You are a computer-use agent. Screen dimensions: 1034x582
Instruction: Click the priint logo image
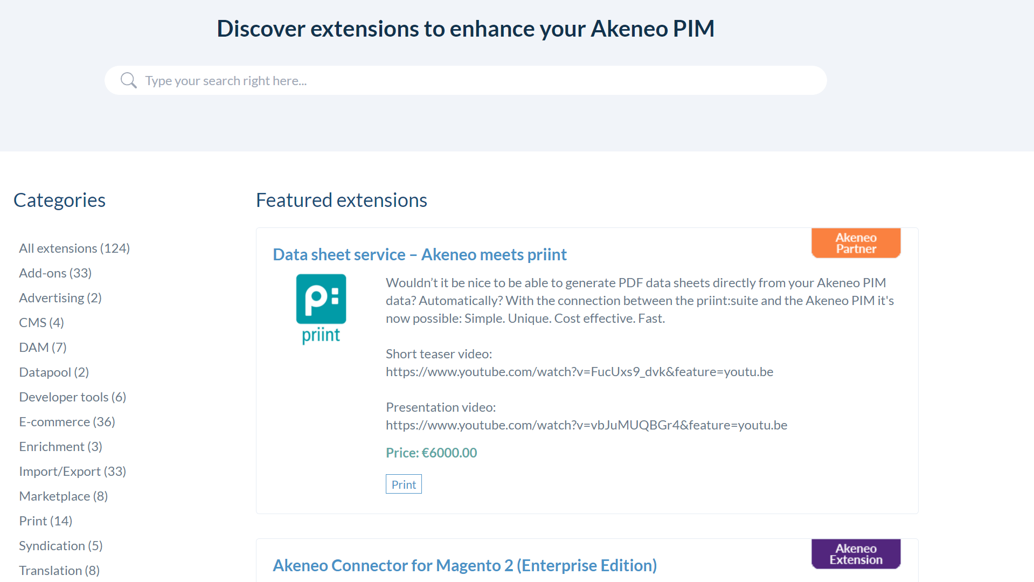tap(321, 309)
